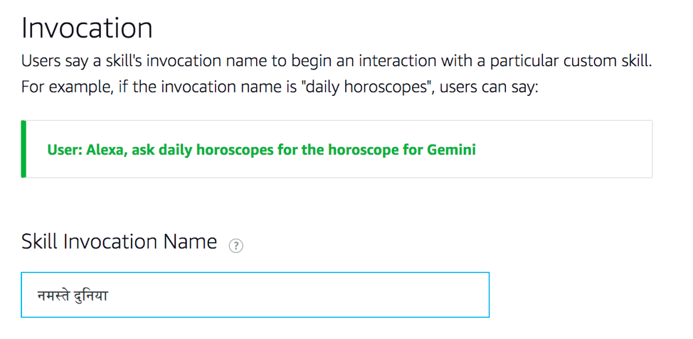
Task: Click the sentence starting "Users say a skill's"
Action: click(x=336, y=60)
